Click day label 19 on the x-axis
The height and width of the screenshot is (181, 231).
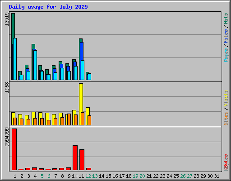[135, 176]
